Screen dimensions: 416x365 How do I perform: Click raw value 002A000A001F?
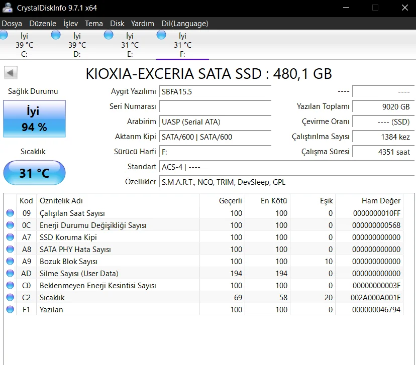click(x=375, y=298)
